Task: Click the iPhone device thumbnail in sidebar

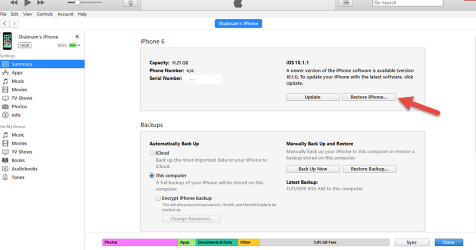Action: [x=7, y=41]
